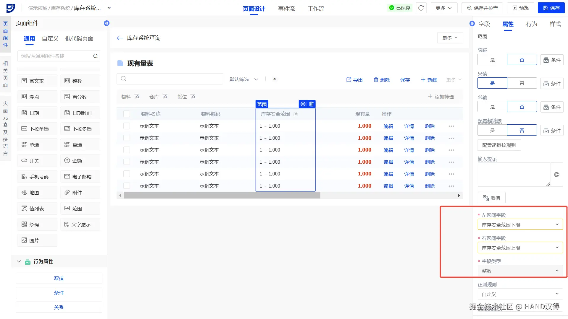Switch to the 事件流 tab

click(x=286, y=9)
